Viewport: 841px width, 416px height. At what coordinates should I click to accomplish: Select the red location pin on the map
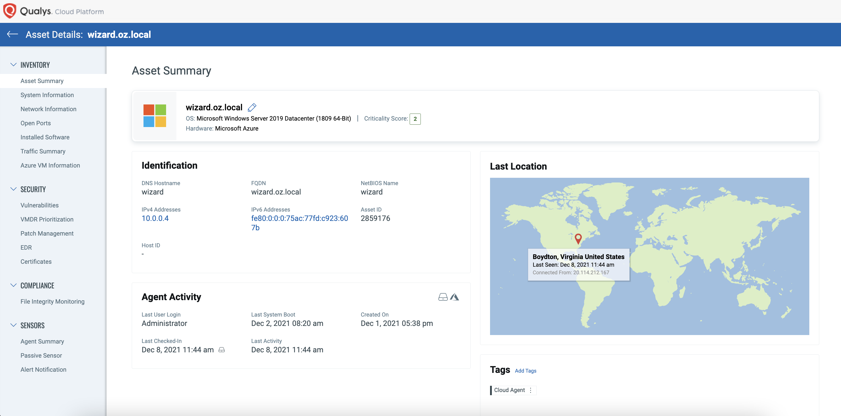click(578, 239)
